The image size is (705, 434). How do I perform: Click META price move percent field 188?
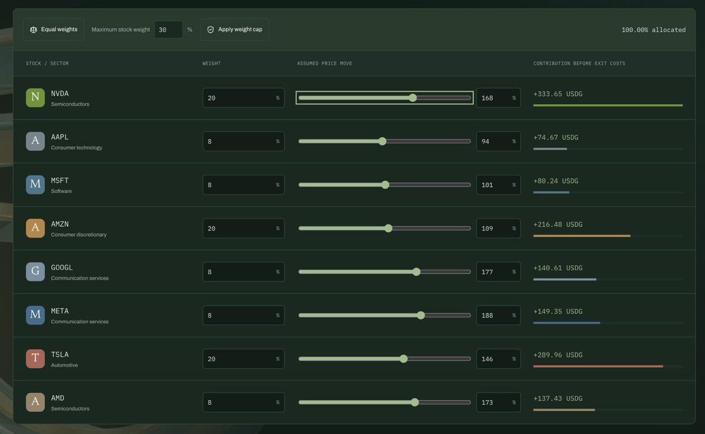tap(498, 315)
